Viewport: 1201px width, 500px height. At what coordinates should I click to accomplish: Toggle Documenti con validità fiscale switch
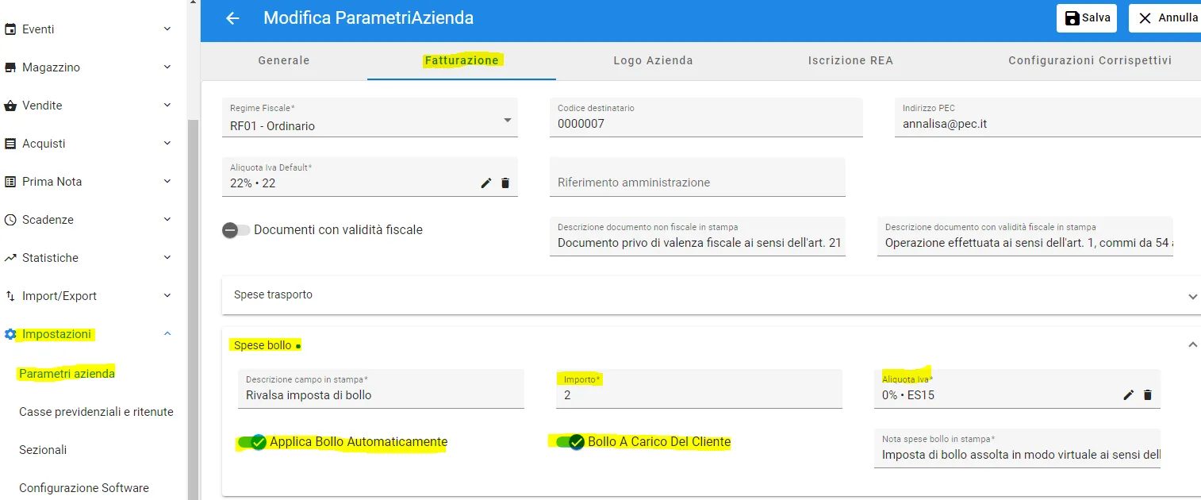[x=236, y=230]
